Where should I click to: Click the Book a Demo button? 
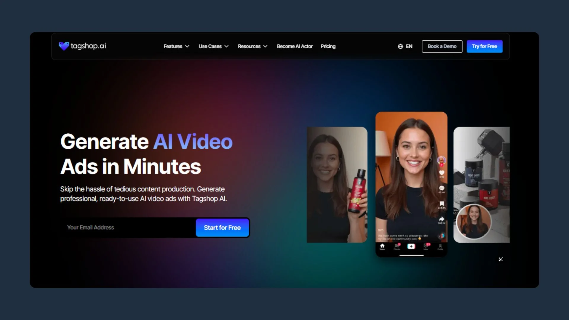[x=442, y=46]
